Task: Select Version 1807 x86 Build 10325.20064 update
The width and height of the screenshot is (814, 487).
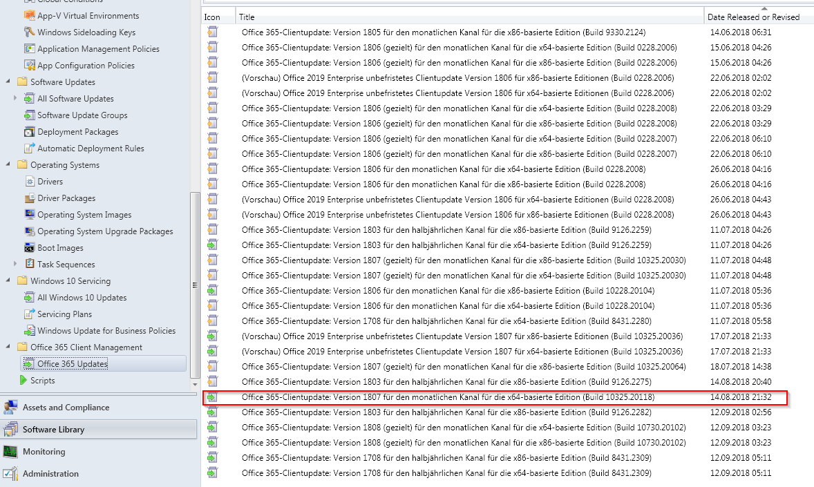Action: (464, 367)
